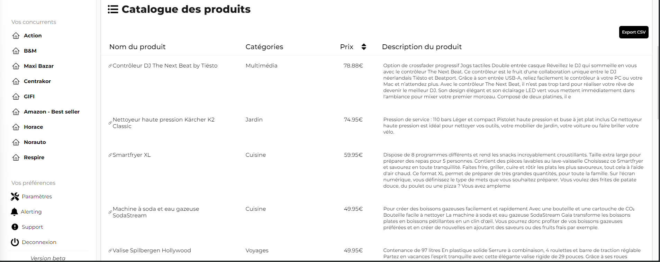Click the Alerting bell icon
The image size is (660, 262).
[14, 212]
